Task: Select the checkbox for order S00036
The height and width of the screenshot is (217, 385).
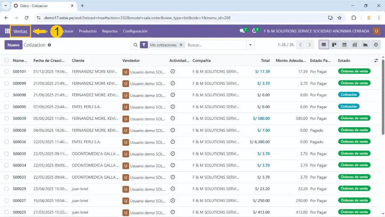Action: 6,142
